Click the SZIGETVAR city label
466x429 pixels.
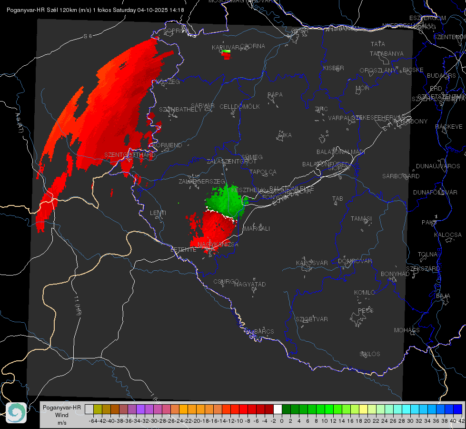coord(312,319)
